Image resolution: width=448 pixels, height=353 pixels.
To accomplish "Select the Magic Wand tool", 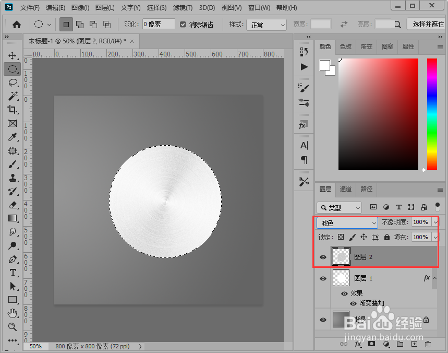I will [13, 96].
